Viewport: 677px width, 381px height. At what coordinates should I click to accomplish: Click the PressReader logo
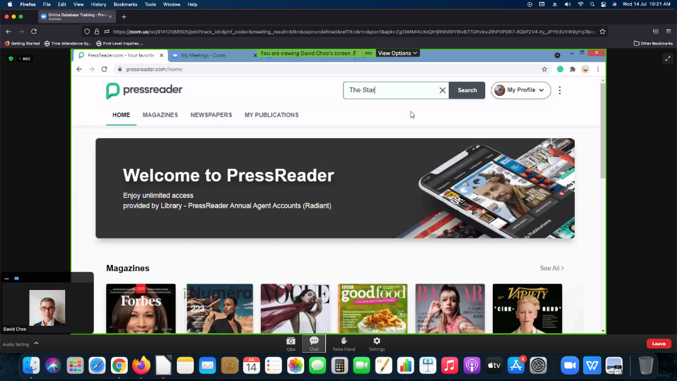[144, 90]
